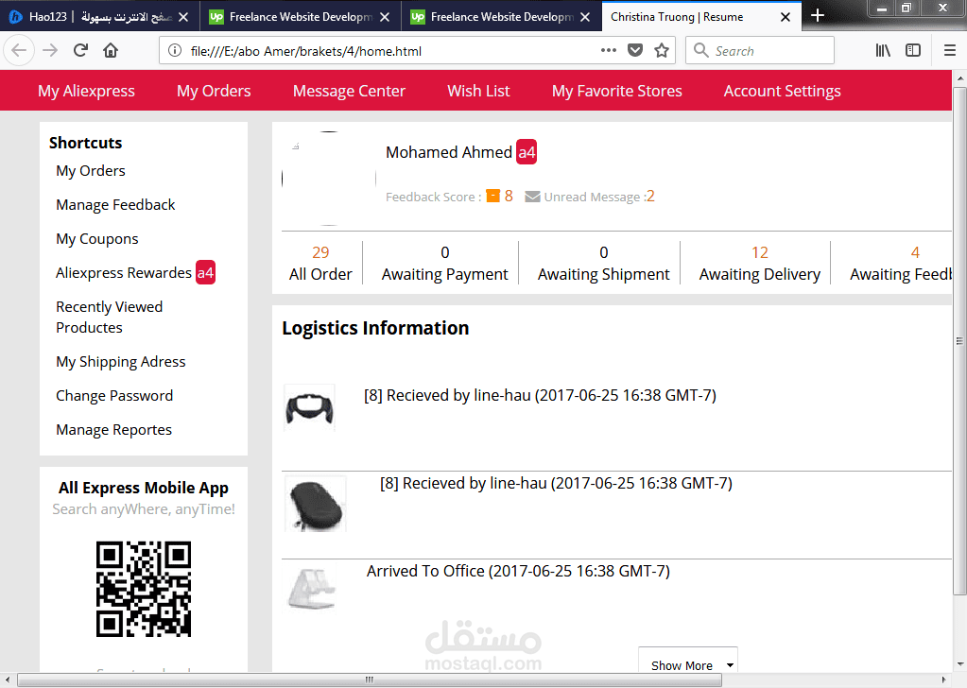Open Account Settings in the navbar
The height and width of the screenshot is (688, 967).
click(x=782, y=91)
